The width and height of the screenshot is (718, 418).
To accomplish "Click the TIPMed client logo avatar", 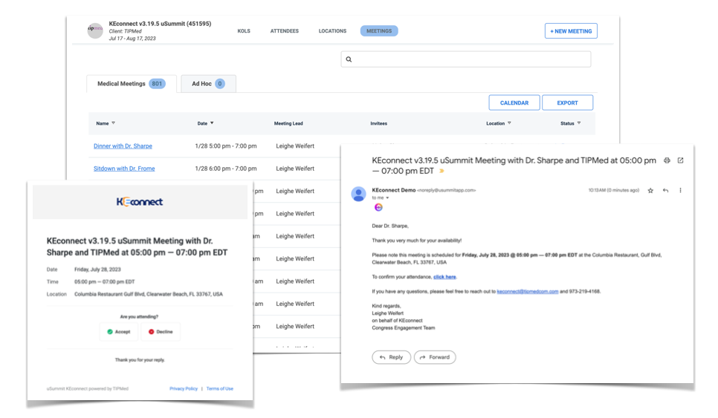I will (x=95, y=30).
